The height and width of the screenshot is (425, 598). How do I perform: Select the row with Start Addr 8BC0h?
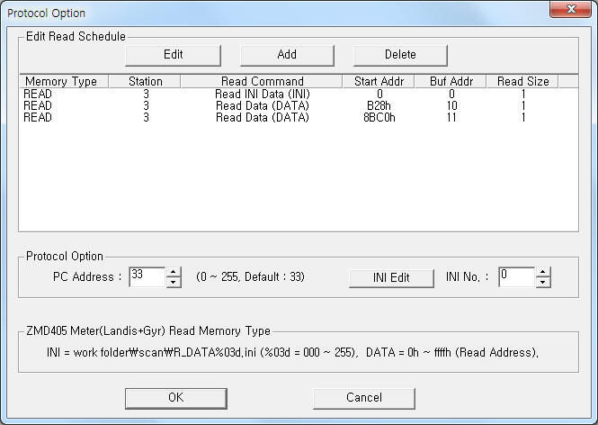262,117
